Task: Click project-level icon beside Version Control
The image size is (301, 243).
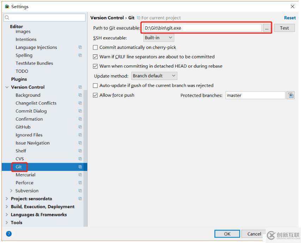Action: tap(80, 87)
